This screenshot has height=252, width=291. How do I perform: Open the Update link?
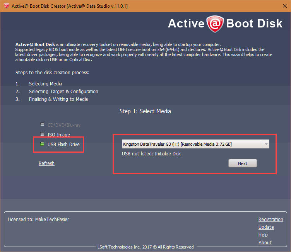pyautogui.click(x=266, y=227)
